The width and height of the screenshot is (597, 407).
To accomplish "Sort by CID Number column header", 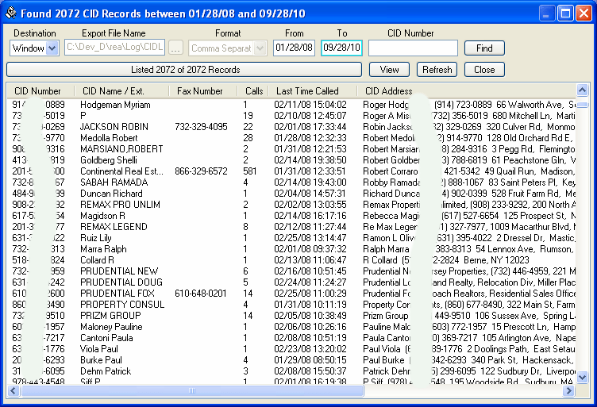I will (x=40, y=91).
